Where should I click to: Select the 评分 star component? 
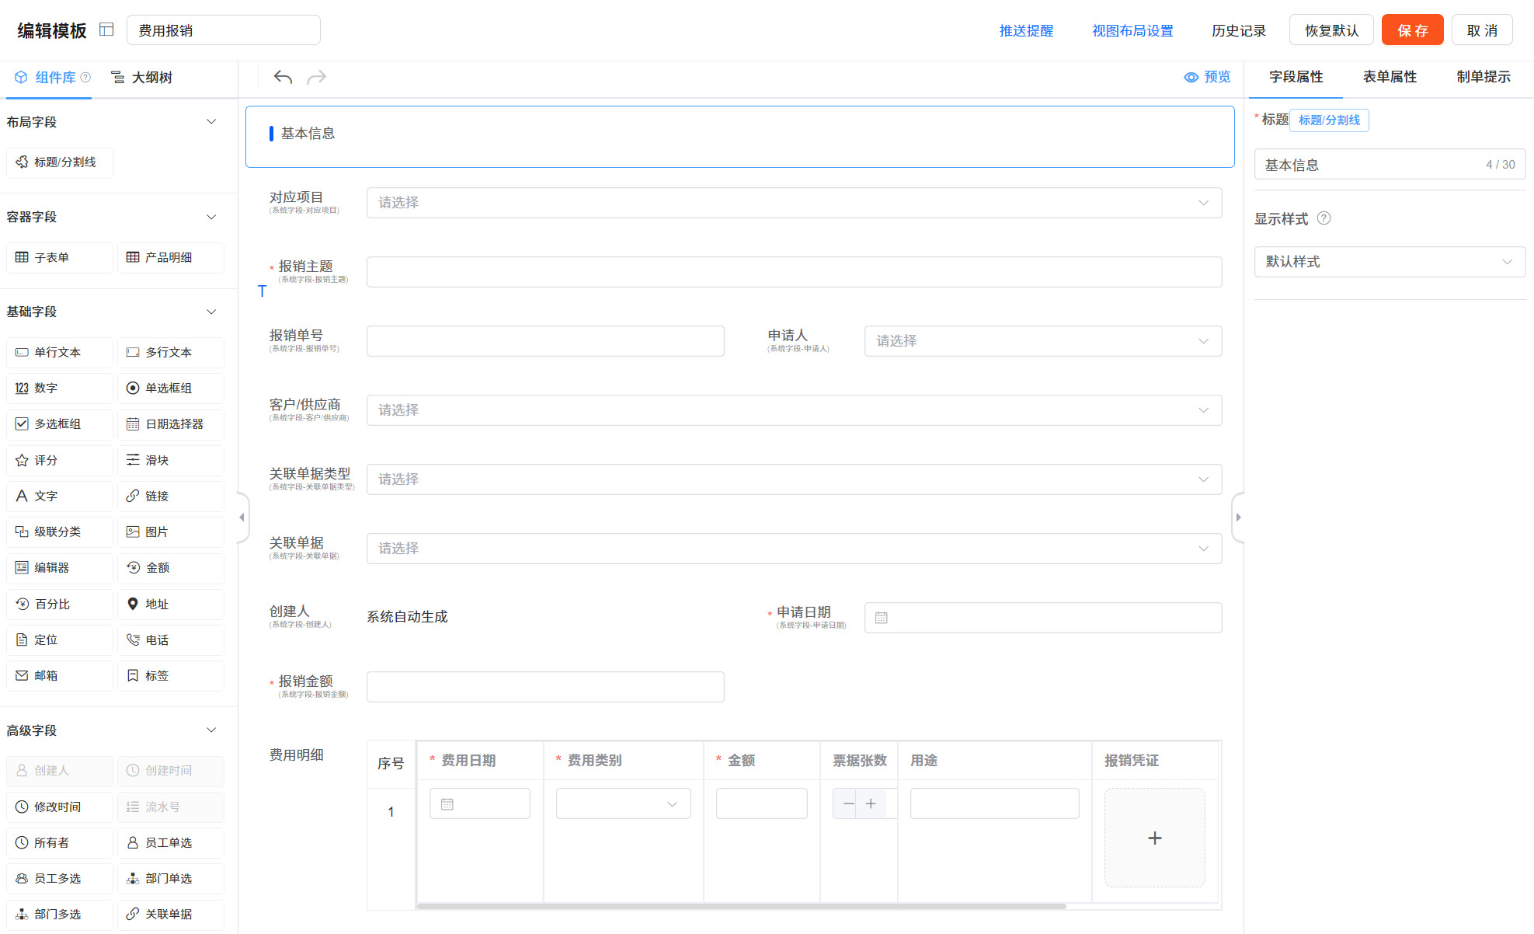click(60, 460)
